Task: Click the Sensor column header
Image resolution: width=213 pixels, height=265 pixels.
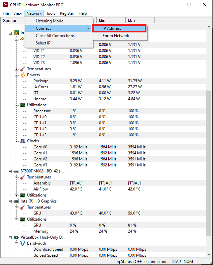Action: click(13, 21)
